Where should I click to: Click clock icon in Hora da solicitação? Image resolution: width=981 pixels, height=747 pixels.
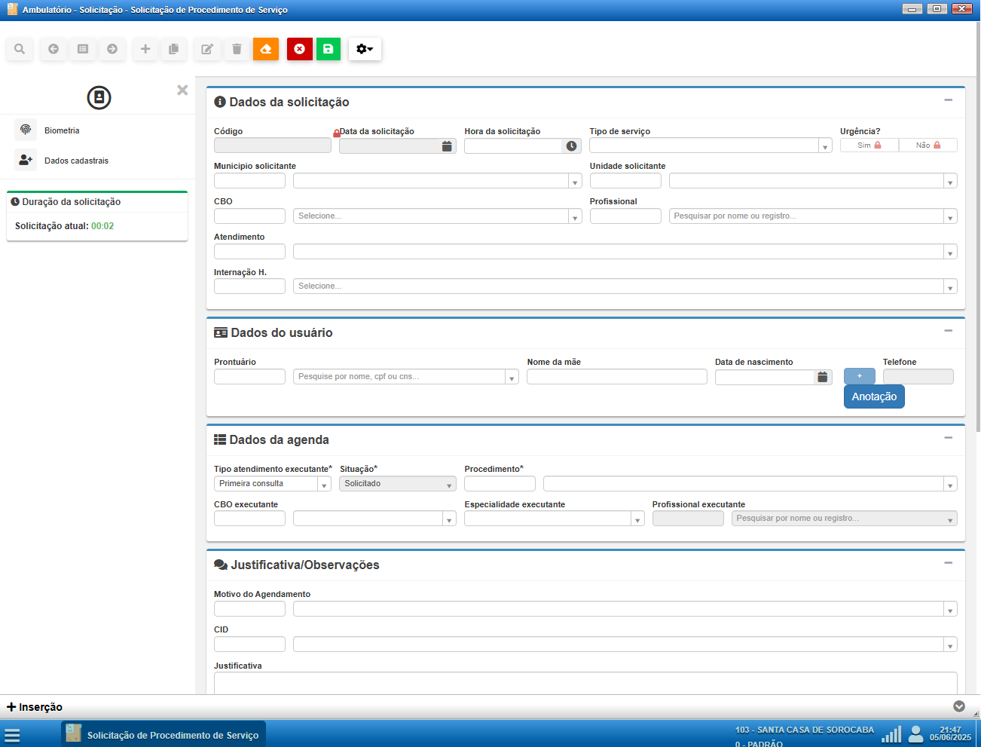tap(572, 146)
